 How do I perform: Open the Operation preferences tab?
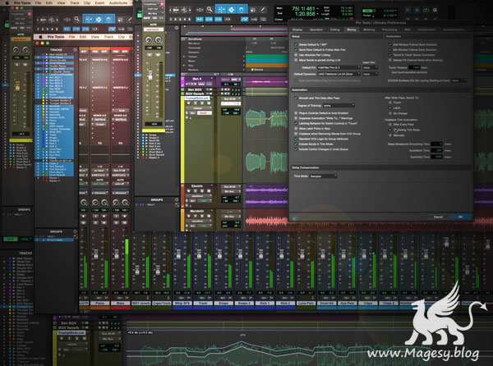(316, 30)
